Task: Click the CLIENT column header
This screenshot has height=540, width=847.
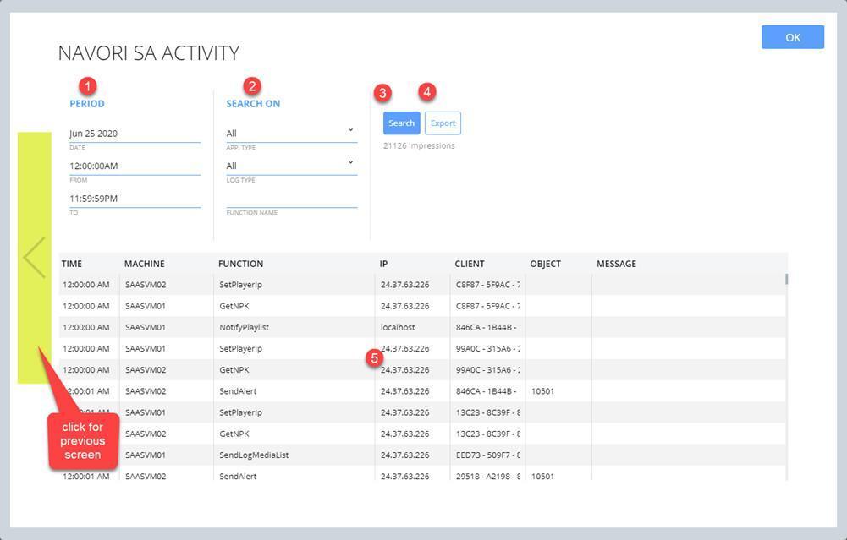Action: click(470, 264)
